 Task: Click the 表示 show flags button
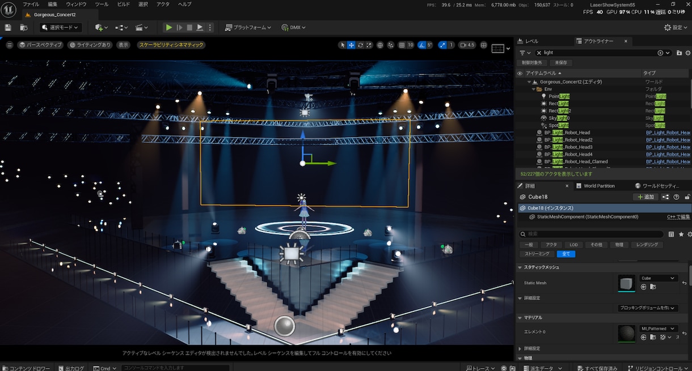pyautogui.click(x=123, y=45)
